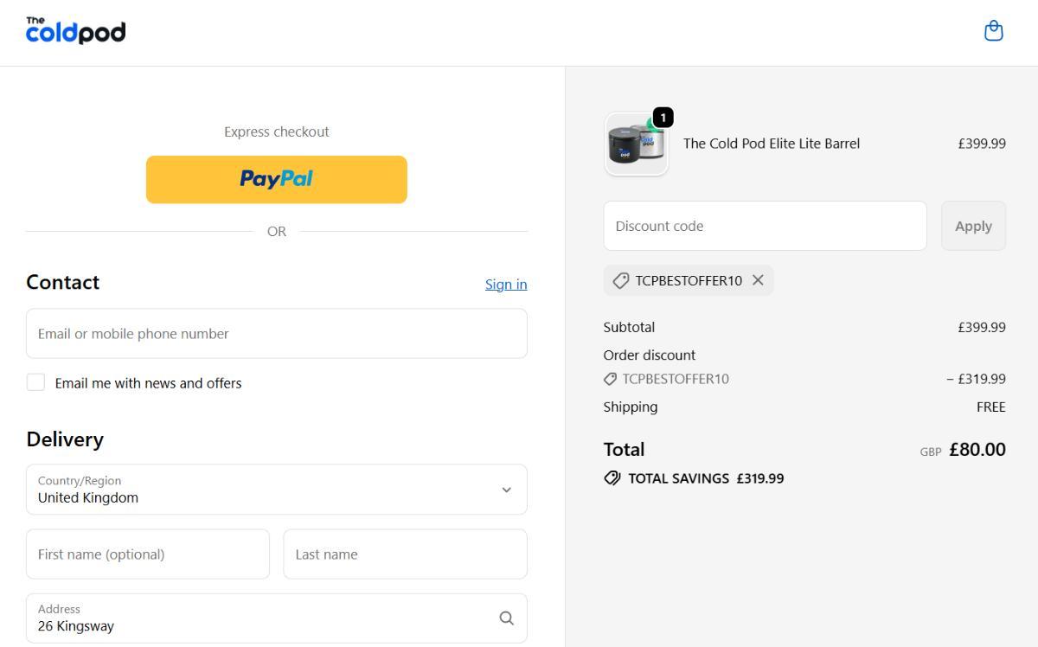Click the tag icon under Order discount

point(611,379)
